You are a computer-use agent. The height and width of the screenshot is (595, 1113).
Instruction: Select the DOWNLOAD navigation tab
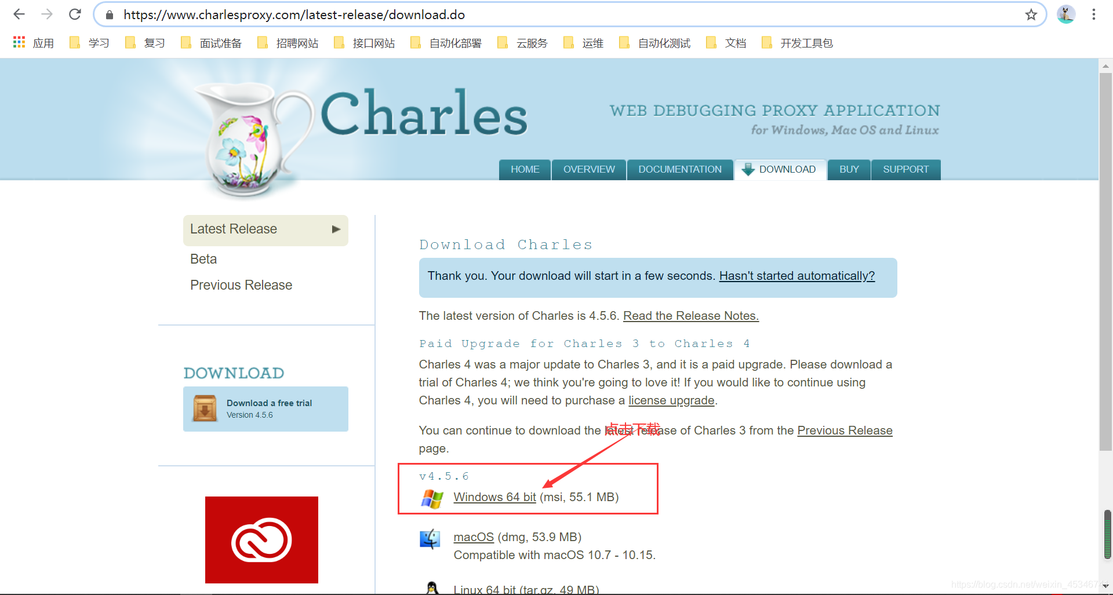(780, 169)
